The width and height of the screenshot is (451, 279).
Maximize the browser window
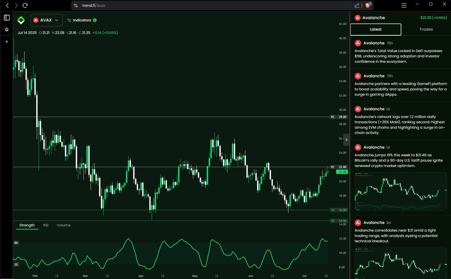[x=431, y=4]
